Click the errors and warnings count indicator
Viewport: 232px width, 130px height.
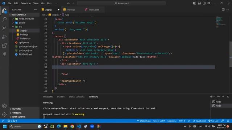click(12, 121)
